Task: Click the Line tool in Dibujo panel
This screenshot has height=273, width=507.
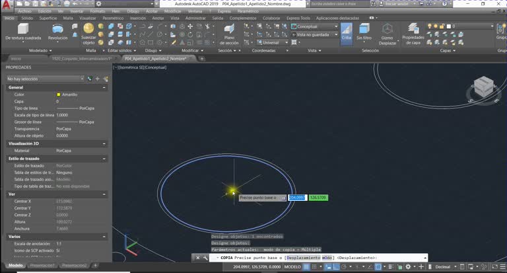Action: 151,34
